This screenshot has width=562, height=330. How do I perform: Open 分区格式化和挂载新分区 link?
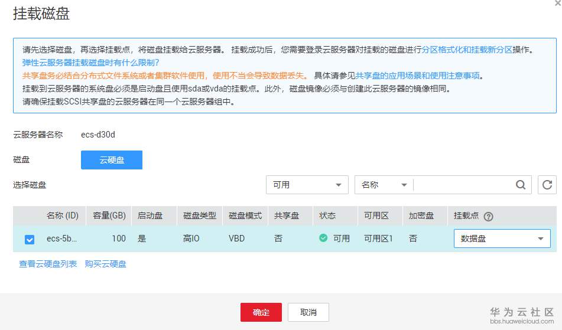(x=467, y=50)
